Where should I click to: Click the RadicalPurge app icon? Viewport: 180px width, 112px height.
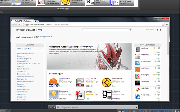(x=138, y=63)
